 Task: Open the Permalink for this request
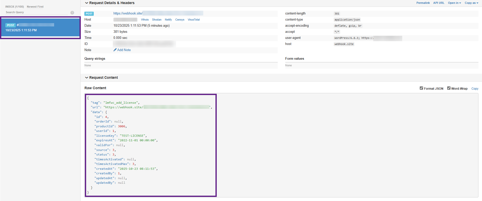[423, 3]
